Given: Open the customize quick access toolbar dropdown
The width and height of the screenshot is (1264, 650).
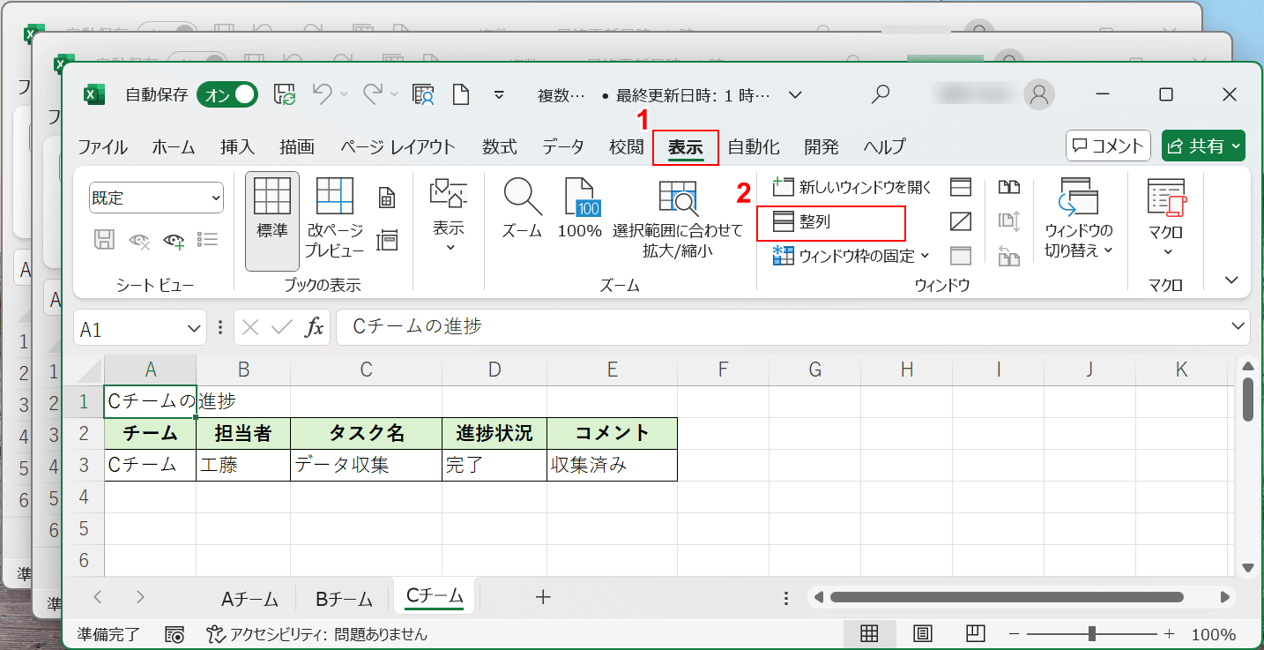Looking at the screenshot, I should pyautogui.click(x=499, y=94).
